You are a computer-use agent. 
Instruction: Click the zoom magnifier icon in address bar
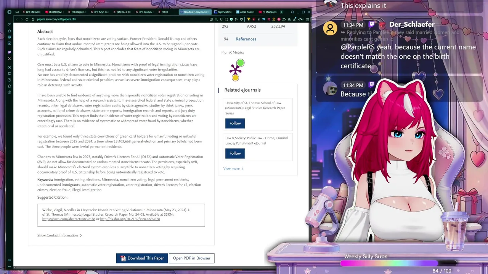coord(216,19)
